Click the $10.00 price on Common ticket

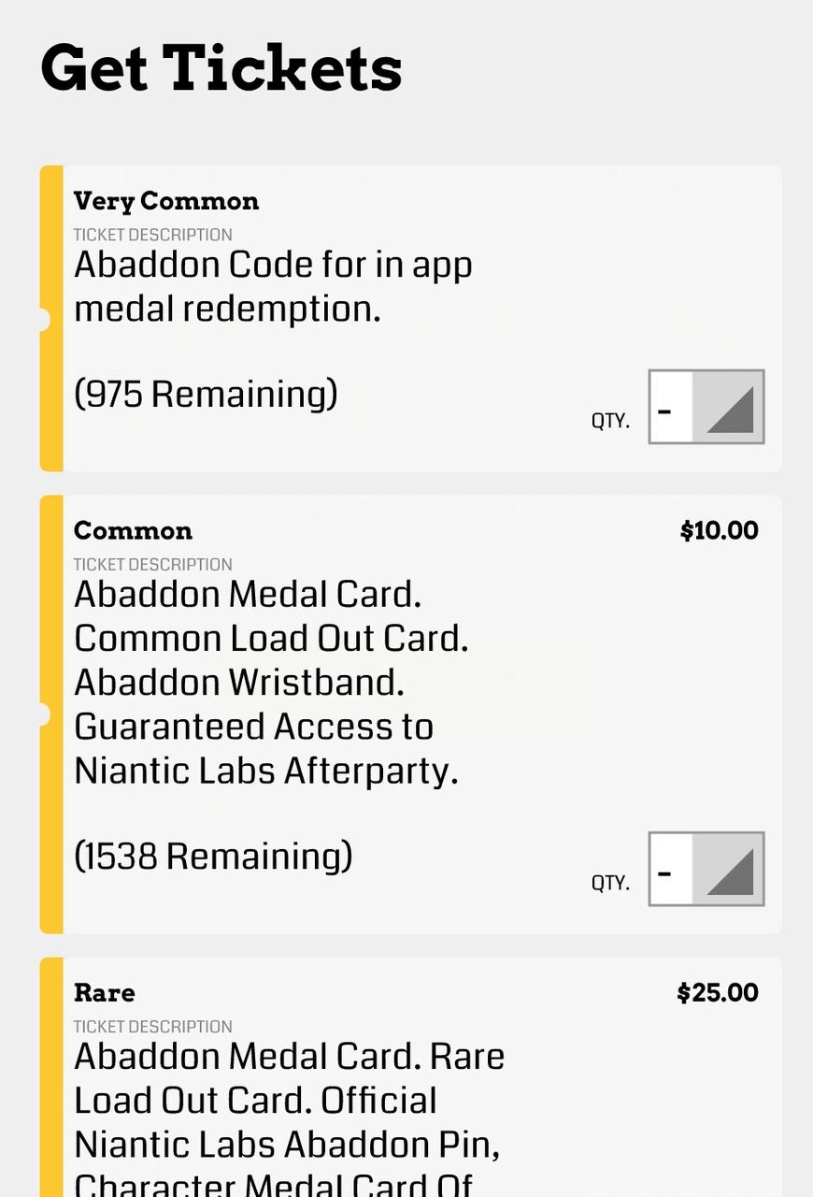719,530
